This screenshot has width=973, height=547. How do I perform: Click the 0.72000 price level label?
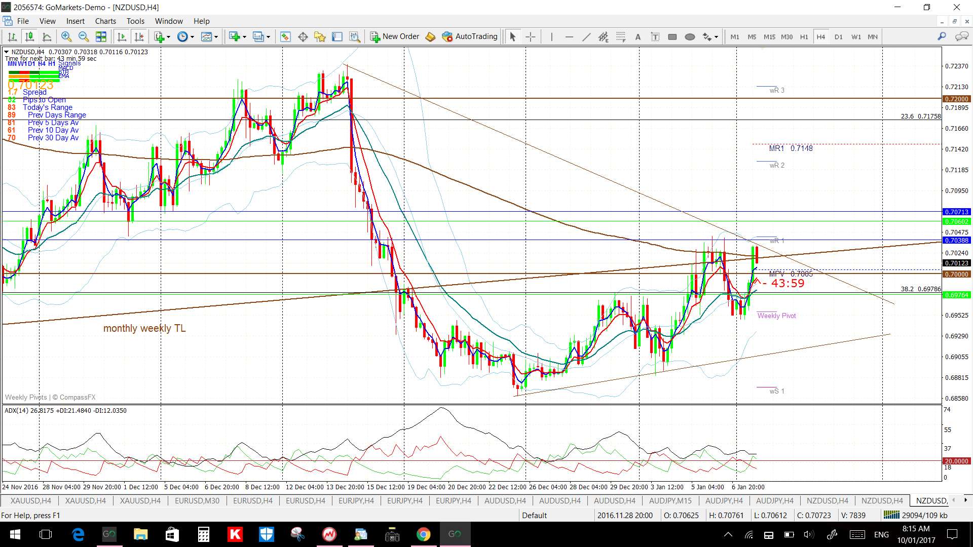pos(956,99)
